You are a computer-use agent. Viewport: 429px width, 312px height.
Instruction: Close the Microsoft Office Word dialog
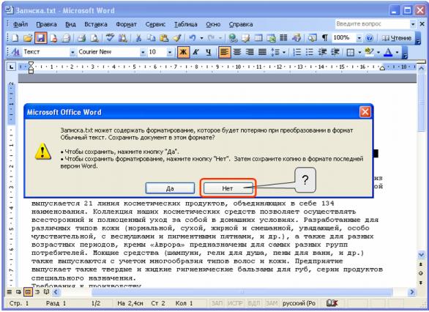(x=365, y=112)
